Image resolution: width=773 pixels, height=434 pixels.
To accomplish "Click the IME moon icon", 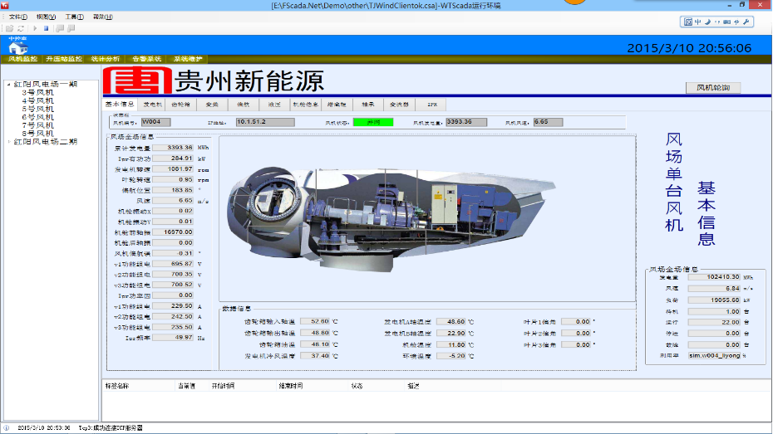I will point(707,22).
